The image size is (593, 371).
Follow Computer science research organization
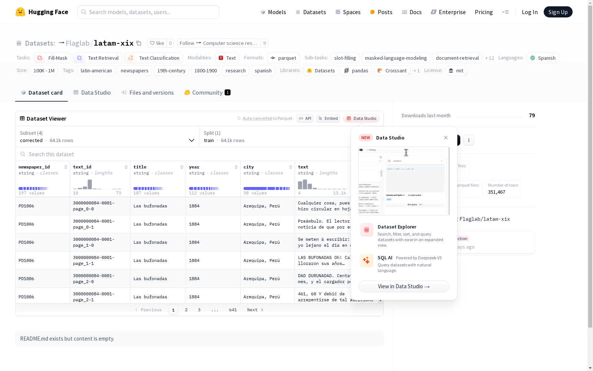219,43
